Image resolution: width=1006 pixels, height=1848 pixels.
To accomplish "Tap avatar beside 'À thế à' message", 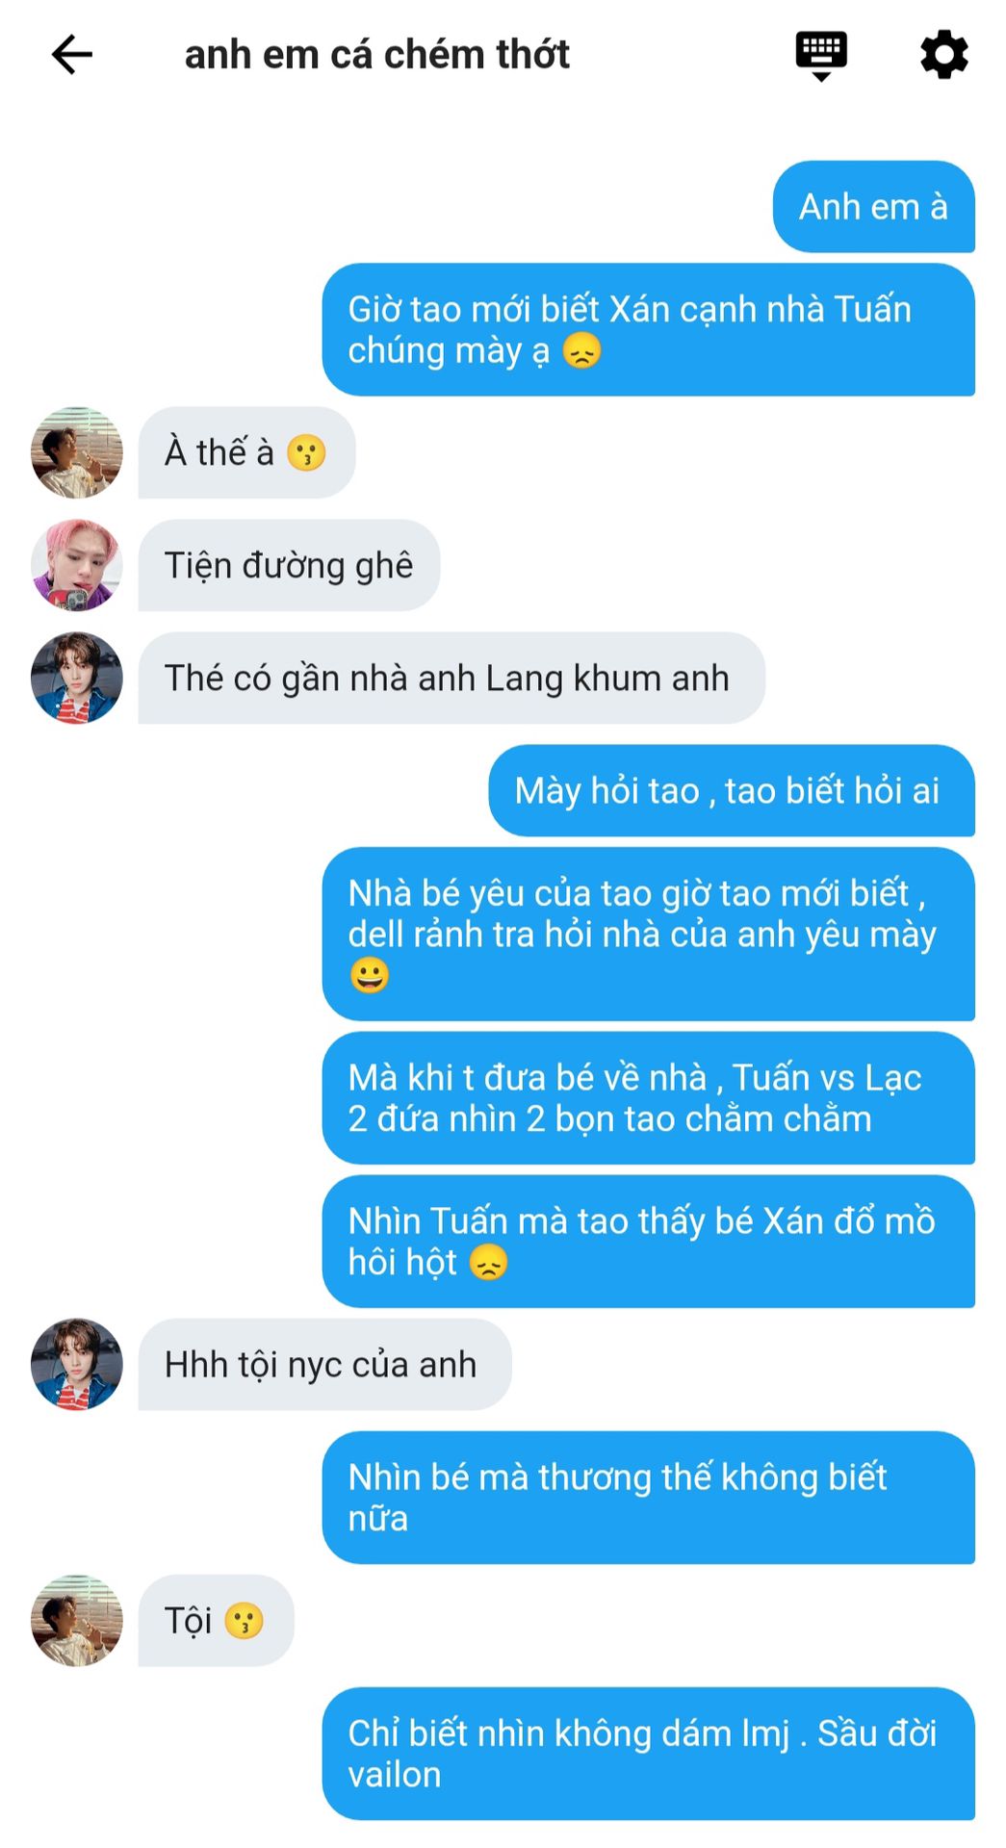I will coord(77,452).
